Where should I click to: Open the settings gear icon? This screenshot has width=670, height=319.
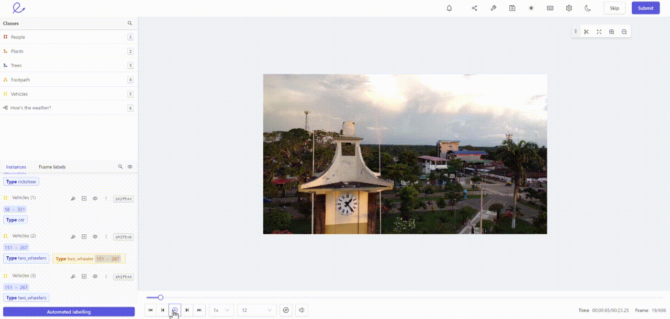pos(569,8)
